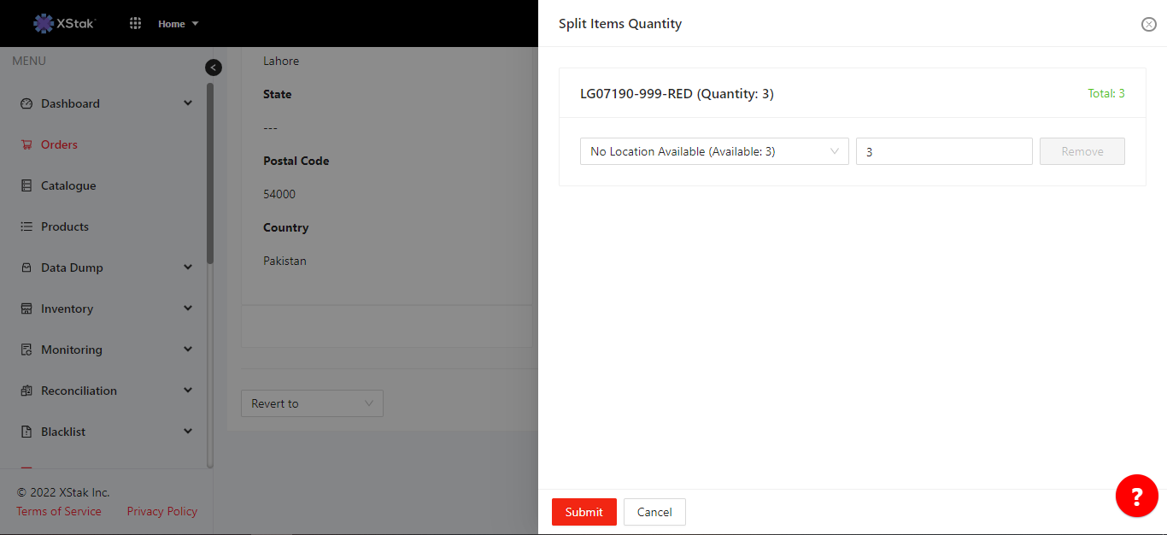
Task: Open the No Location Available dropdown
Action: coord(713,151)
